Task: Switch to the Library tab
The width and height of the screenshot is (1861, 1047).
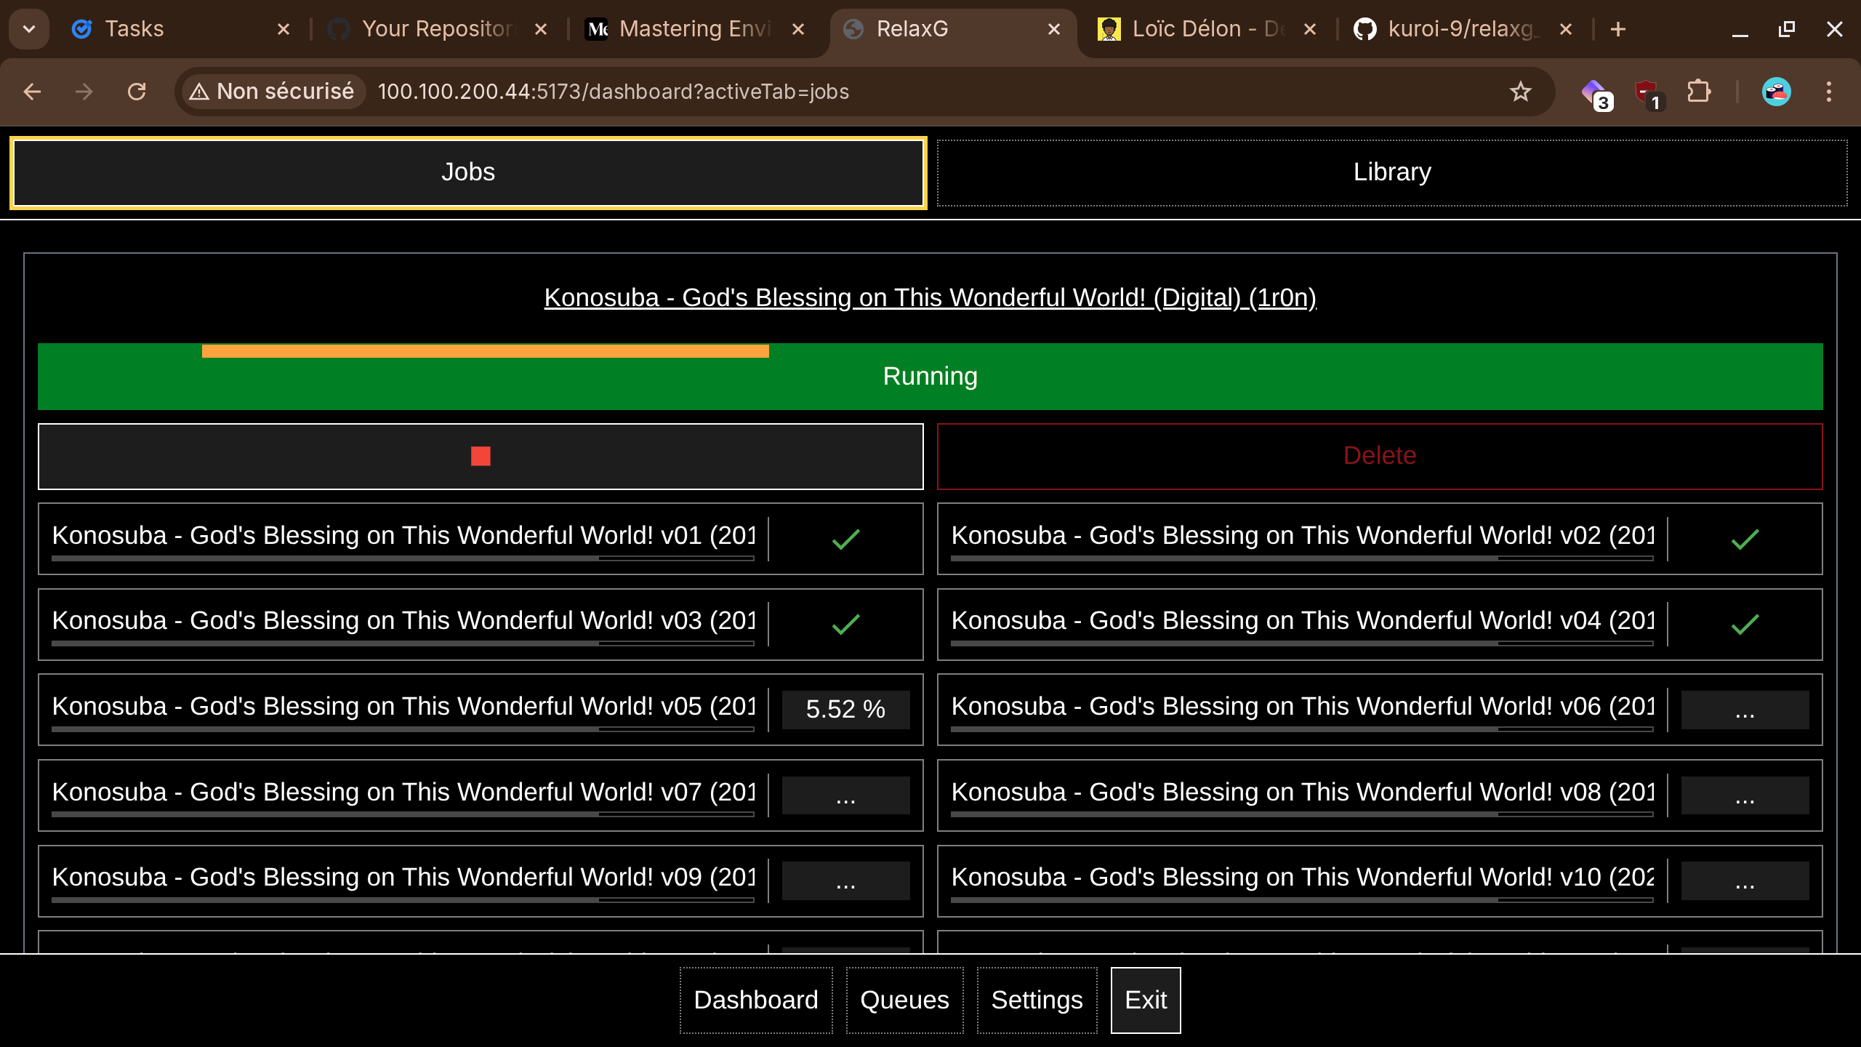Action: pos(1391,172)
